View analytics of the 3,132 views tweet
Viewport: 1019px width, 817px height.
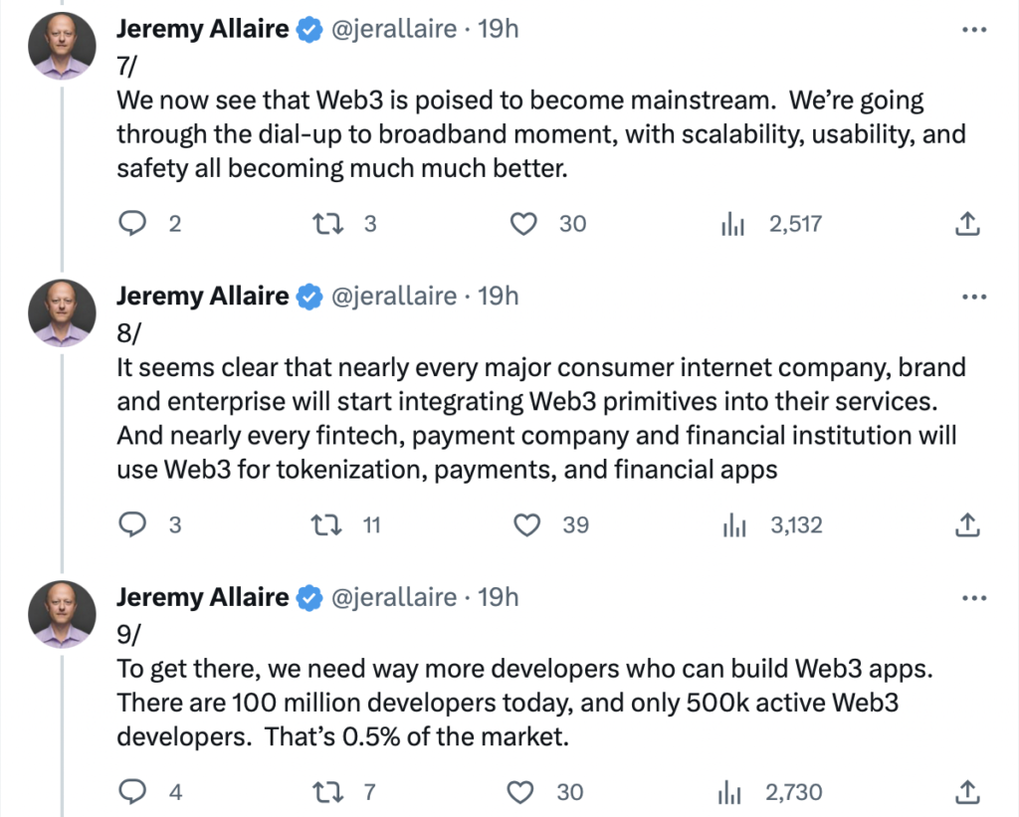point(733,524)
